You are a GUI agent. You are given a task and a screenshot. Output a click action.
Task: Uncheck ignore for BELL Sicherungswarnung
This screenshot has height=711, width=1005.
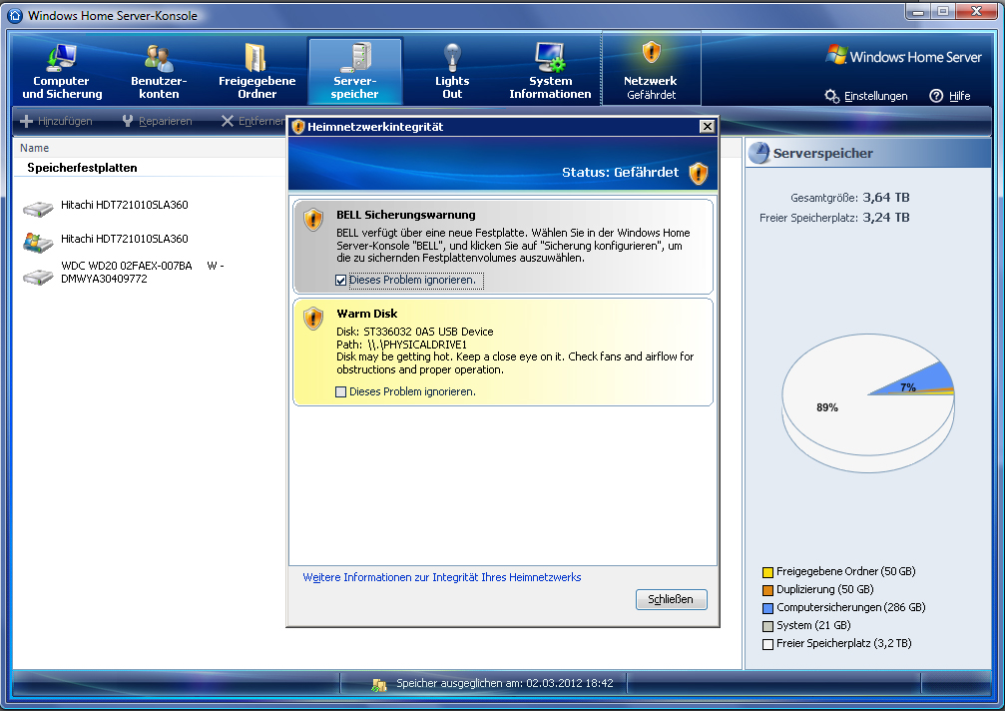tap(341, 281)
